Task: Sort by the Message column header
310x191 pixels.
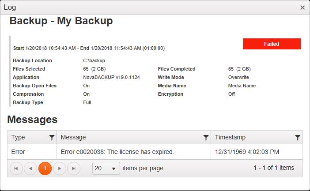Action: (73, 137)
